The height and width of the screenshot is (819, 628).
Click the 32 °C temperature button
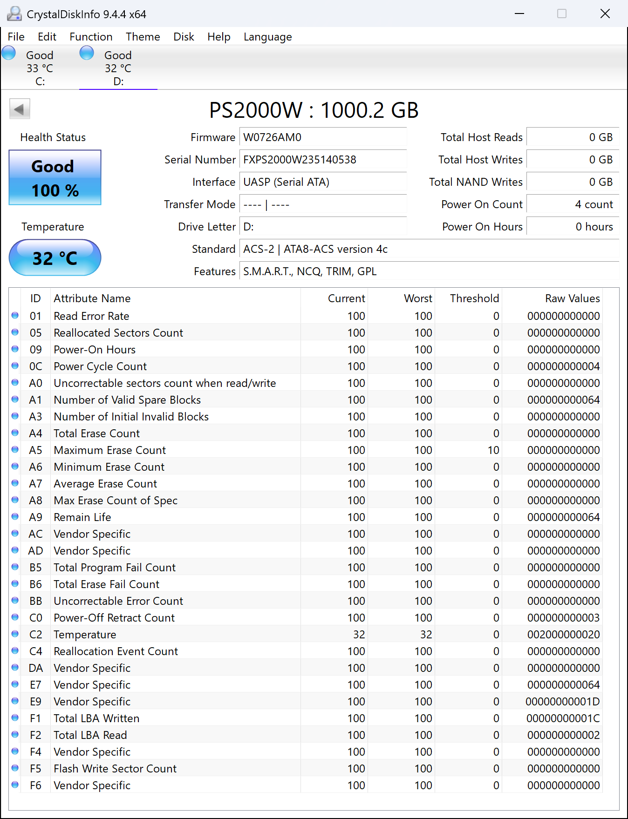(x=55, y=257)
